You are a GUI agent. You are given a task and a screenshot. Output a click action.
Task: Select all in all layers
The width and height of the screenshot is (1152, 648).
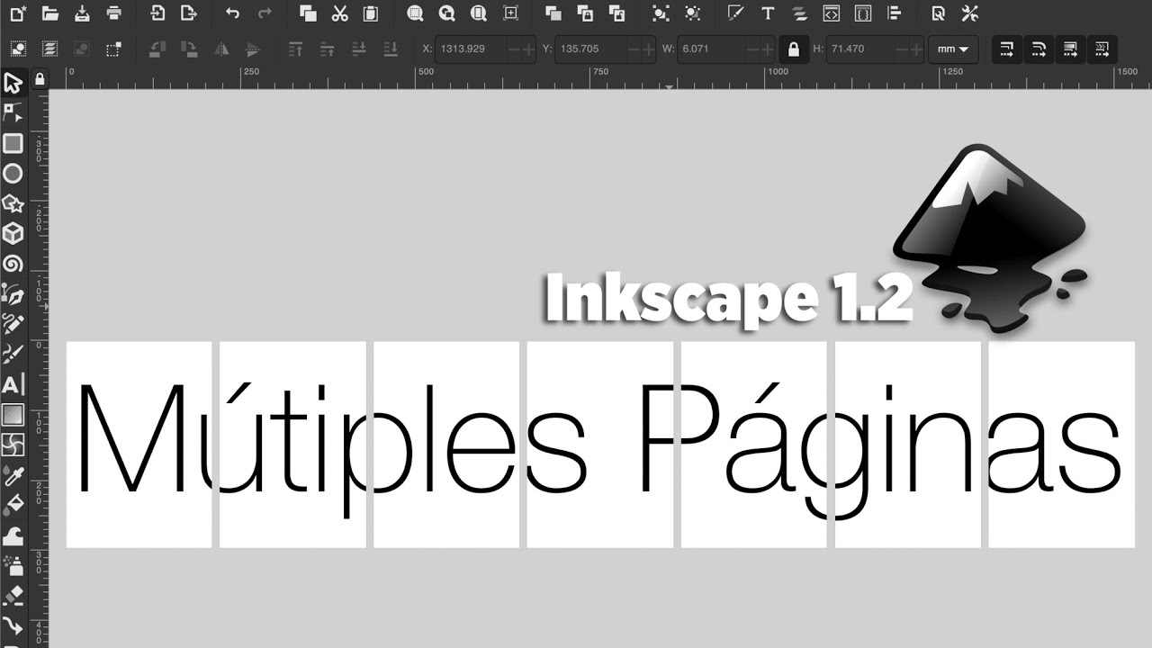(49, 49)
